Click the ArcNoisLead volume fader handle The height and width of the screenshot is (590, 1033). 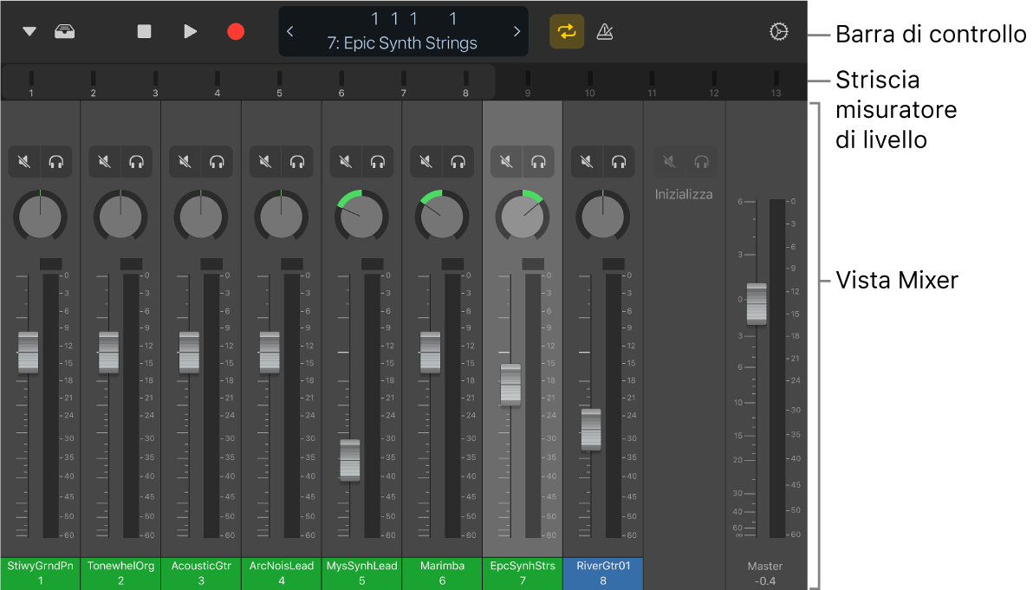[x=270, y=353]
